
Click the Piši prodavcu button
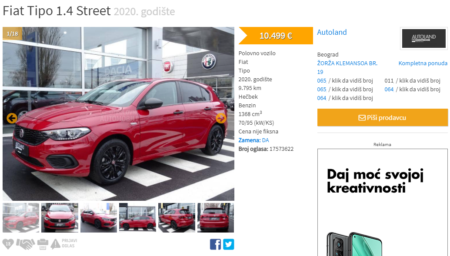(x=382, y=117)
